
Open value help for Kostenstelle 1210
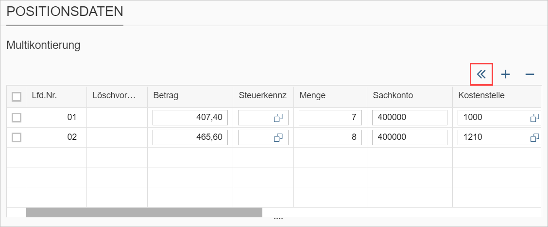point(534,137)
